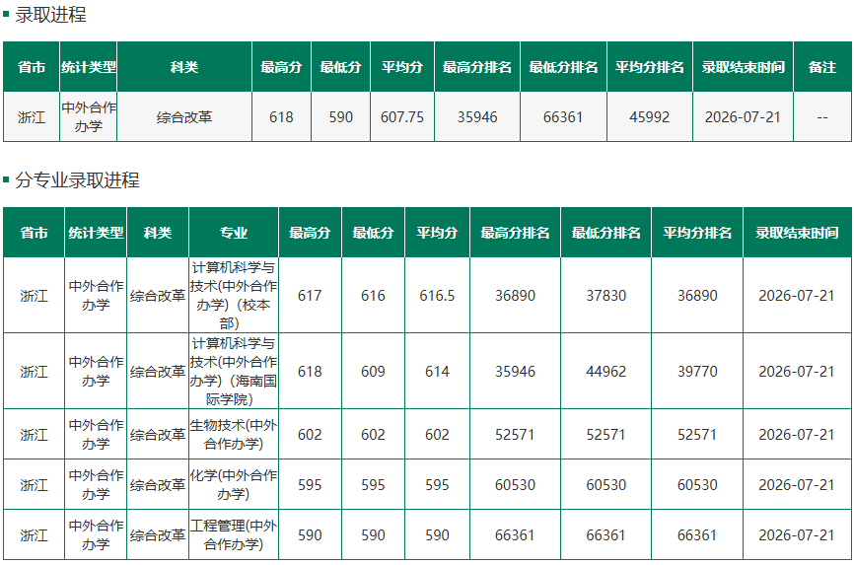
Task: Click the 化学(中外合作办学) major cell
Action: coord(234,484)
